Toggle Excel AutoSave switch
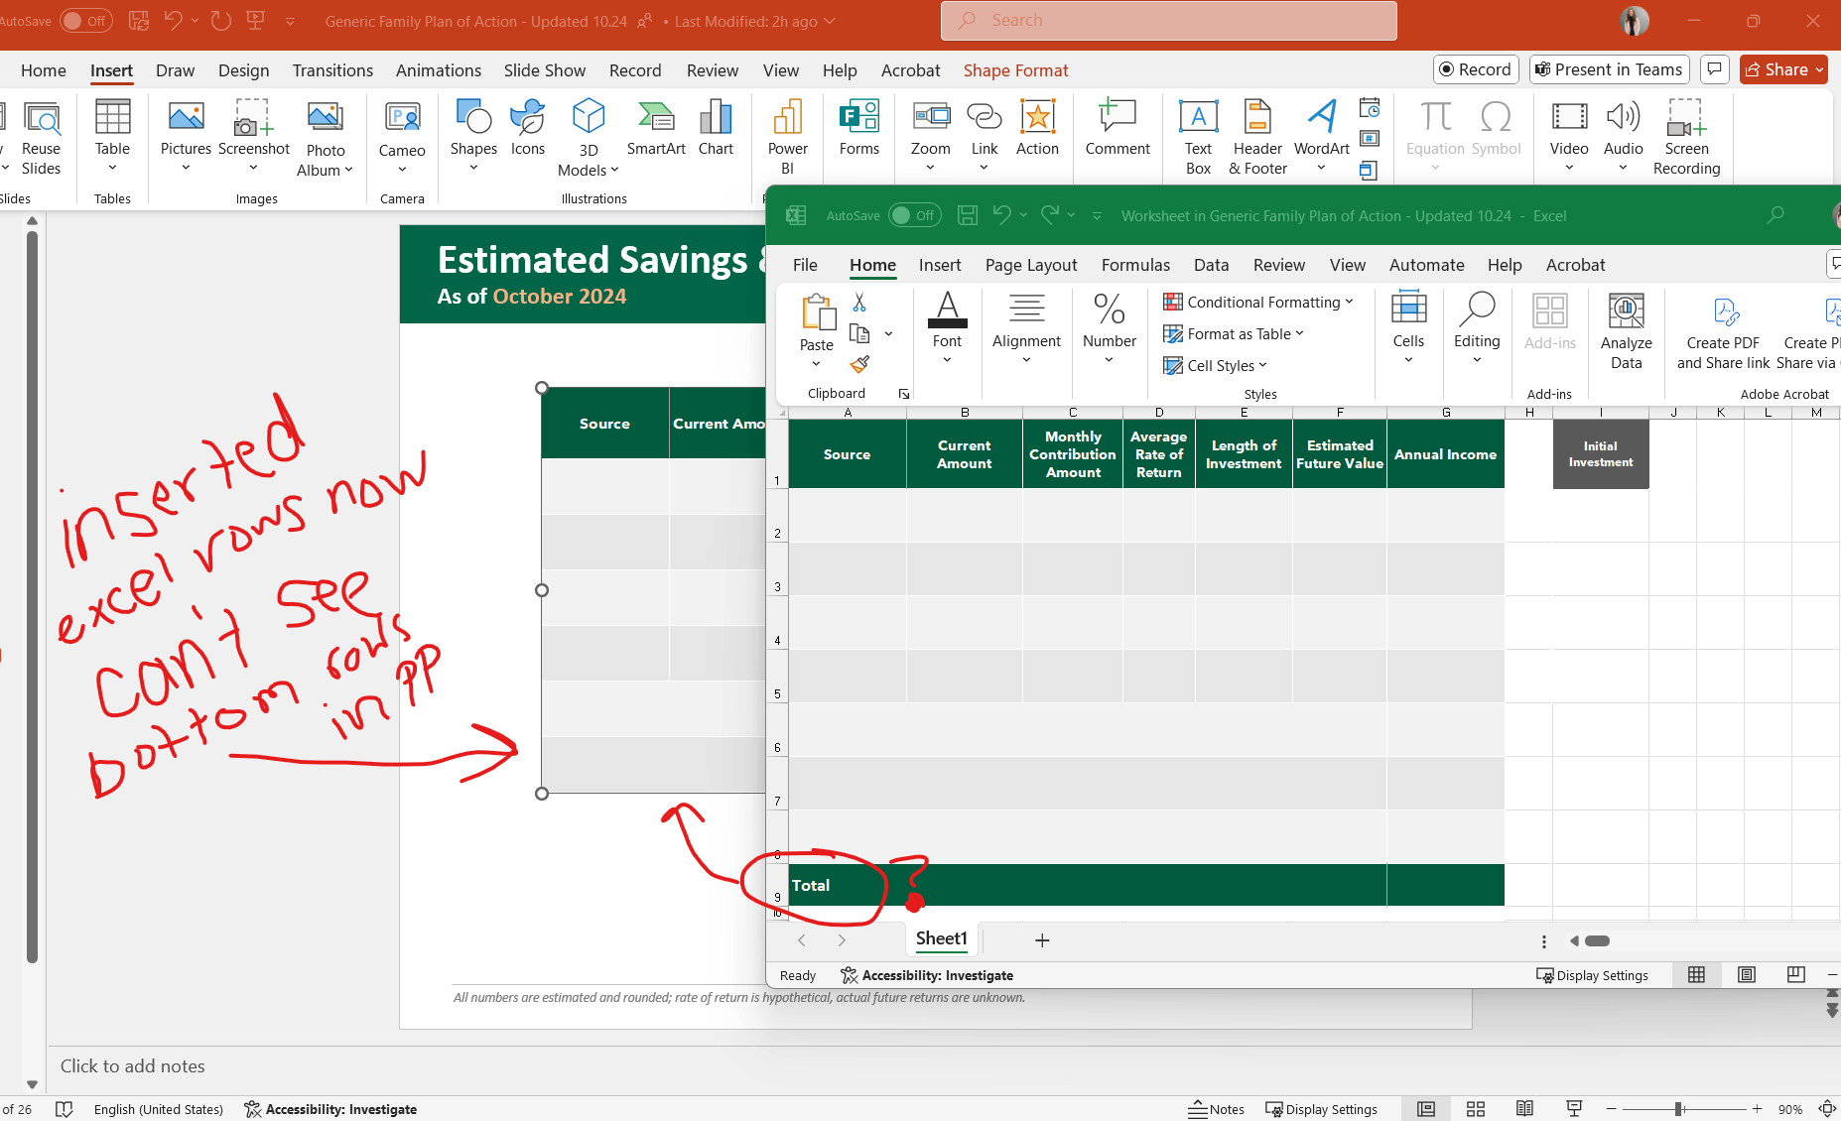Viewport: 1841px width, 1121px height. [914, 215]
